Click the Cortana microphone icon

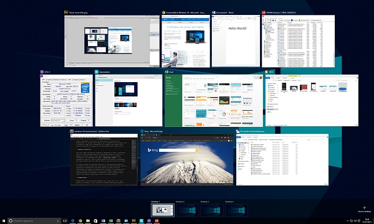[58, 221]
